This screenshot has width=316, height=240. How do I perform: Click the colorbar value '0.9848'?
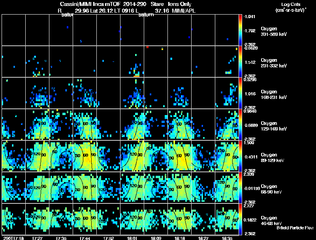point(250,111)
